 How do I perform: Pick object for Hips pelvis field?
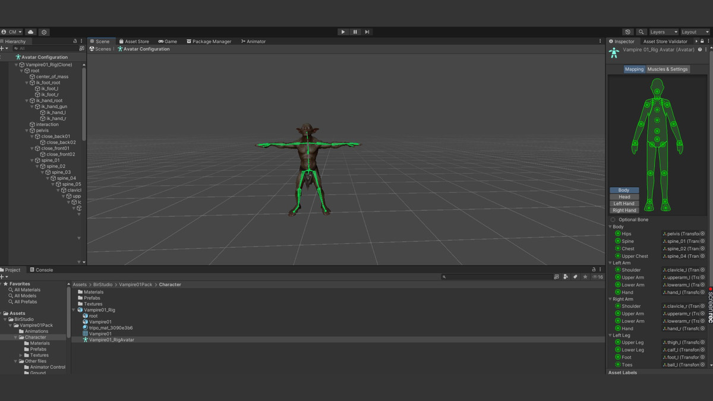(x=703, y=234)
